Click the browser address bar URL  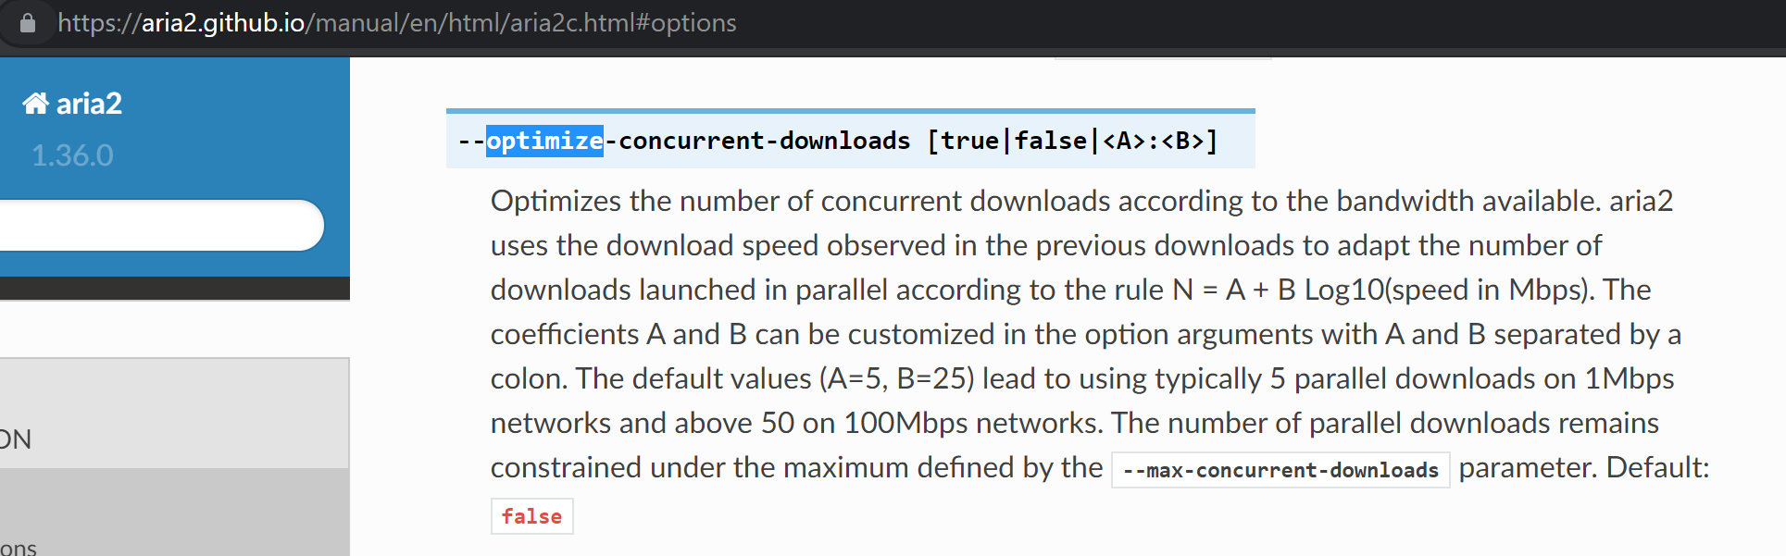coord(398,22)
